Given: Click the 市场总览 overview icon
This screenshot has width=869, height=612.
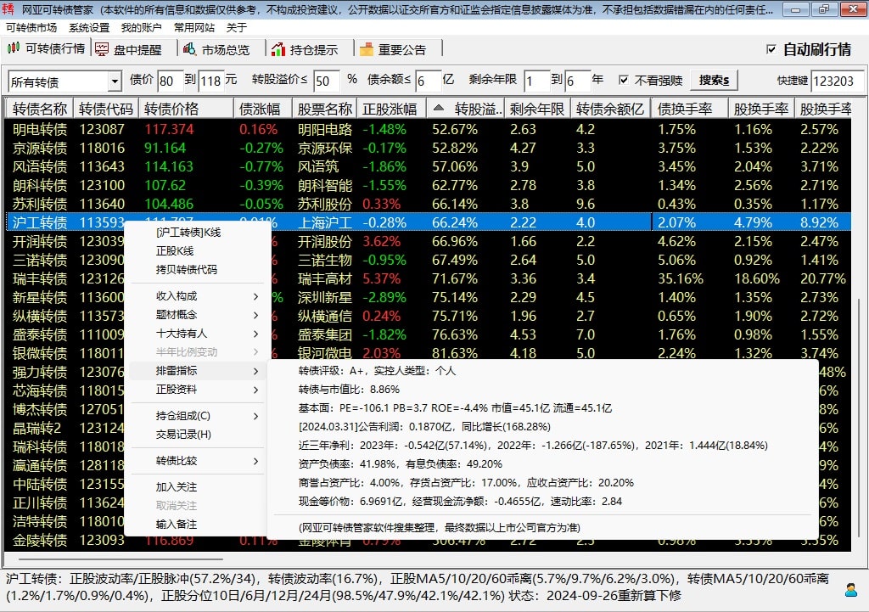Looking at the screenshot, I should point(189,48).
